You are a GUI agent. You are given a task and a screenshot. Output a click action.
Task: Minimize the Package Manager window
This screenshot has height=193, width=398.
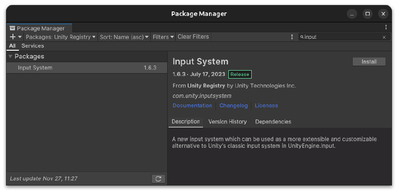pos(352,14)
